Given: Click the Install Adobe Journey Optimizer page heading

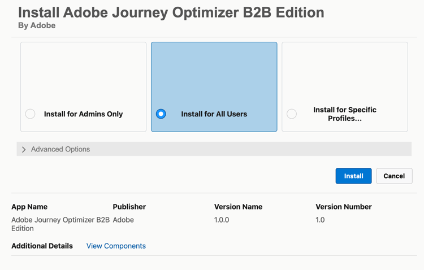Looking at the screenshot, I should tap(171, 12).
